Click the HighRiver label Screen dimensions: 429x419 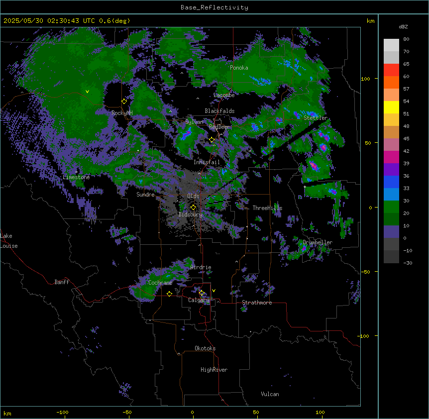pos(214,370)
